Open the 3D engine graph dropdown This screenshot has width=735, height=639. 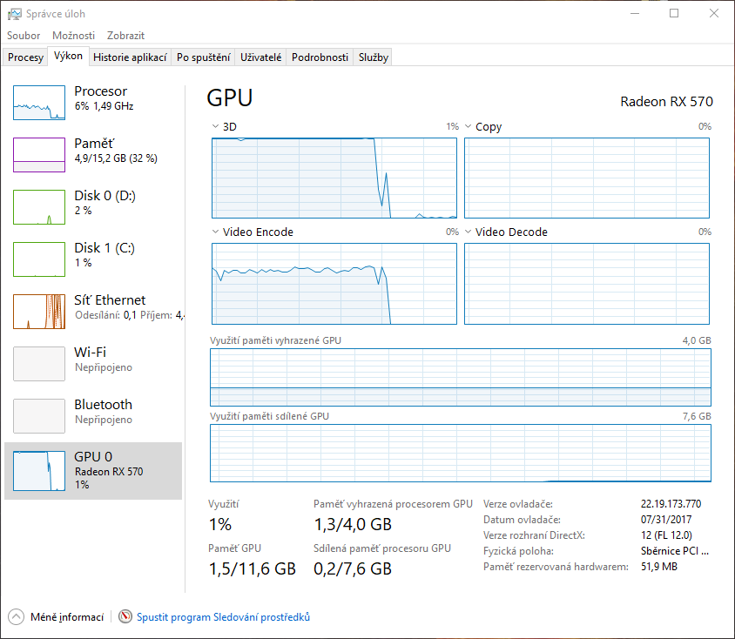tap(216, 127)
